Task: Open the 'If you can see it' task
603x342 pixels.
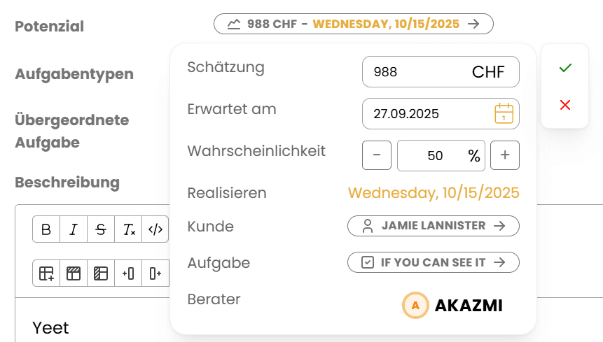Action: [433, 262]
